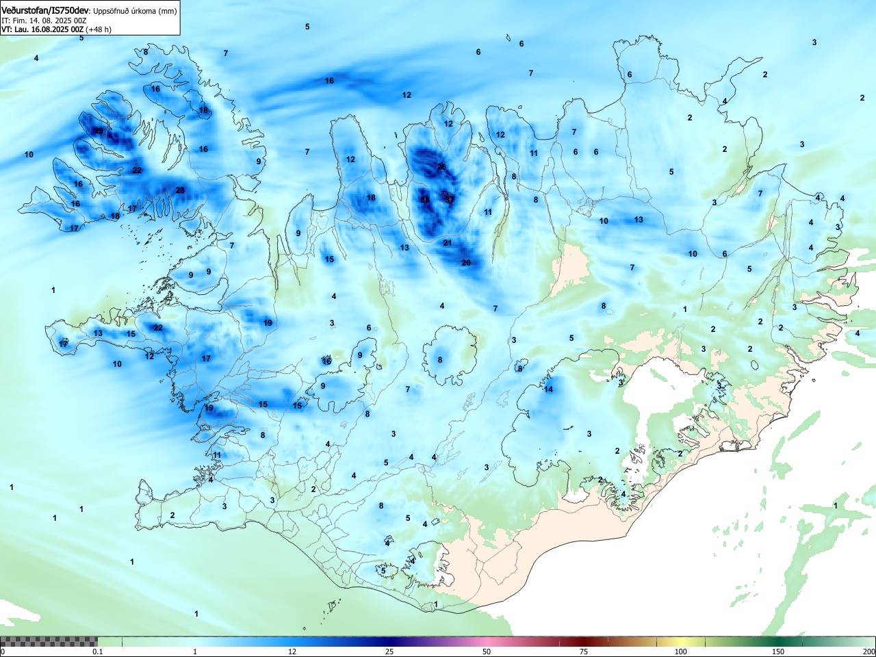The image size is (876, 657).
Task: Click the '0.1' label on the colour scale
Action: tap(98, 652)
